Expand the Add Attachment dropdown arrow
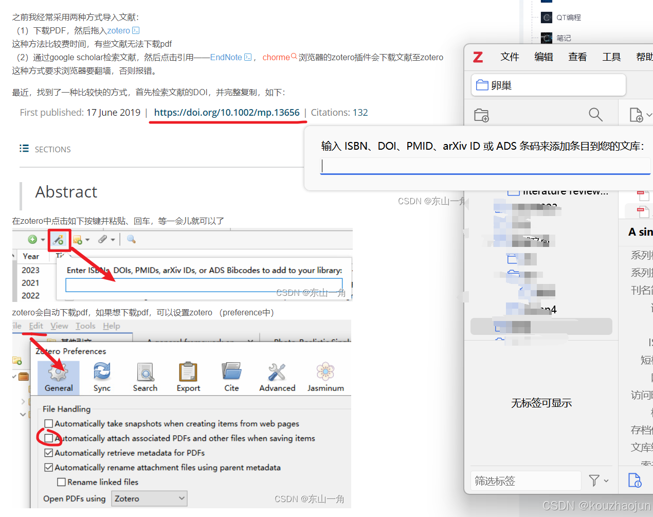The width and height of the screenshot is (653, 517). (x=113, y=240)
